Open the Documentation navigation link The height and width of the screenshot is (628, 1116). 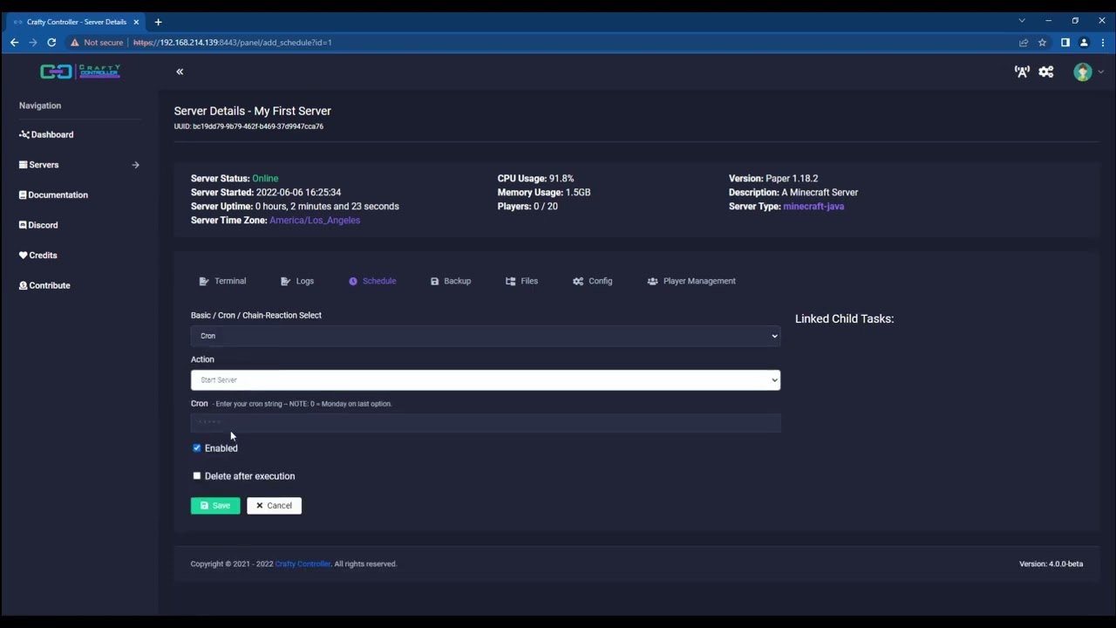point(53,195)
